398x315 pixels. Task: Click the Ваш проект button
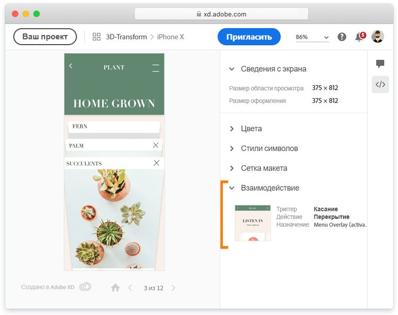45,37
